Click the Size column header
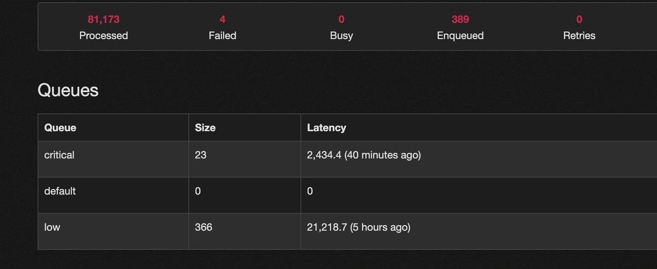The height and width of the screenshot is (269, 657). pyautogui.click(x=205, y=128)
